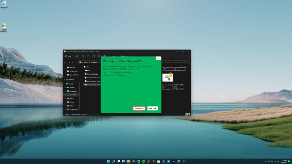The width and height of the screenshot is (292, 164).
Task: Open the RM-1085 folder in sidebar
Action: (71, 67)
